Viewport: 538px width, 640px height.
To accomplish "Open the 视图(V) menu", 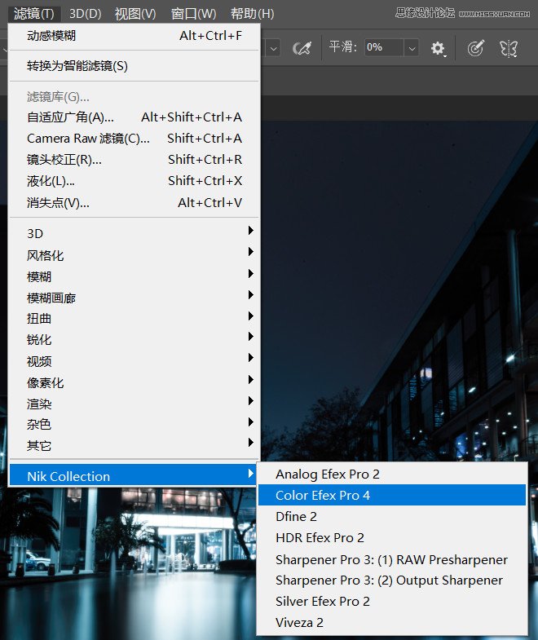I will [135, 14].
